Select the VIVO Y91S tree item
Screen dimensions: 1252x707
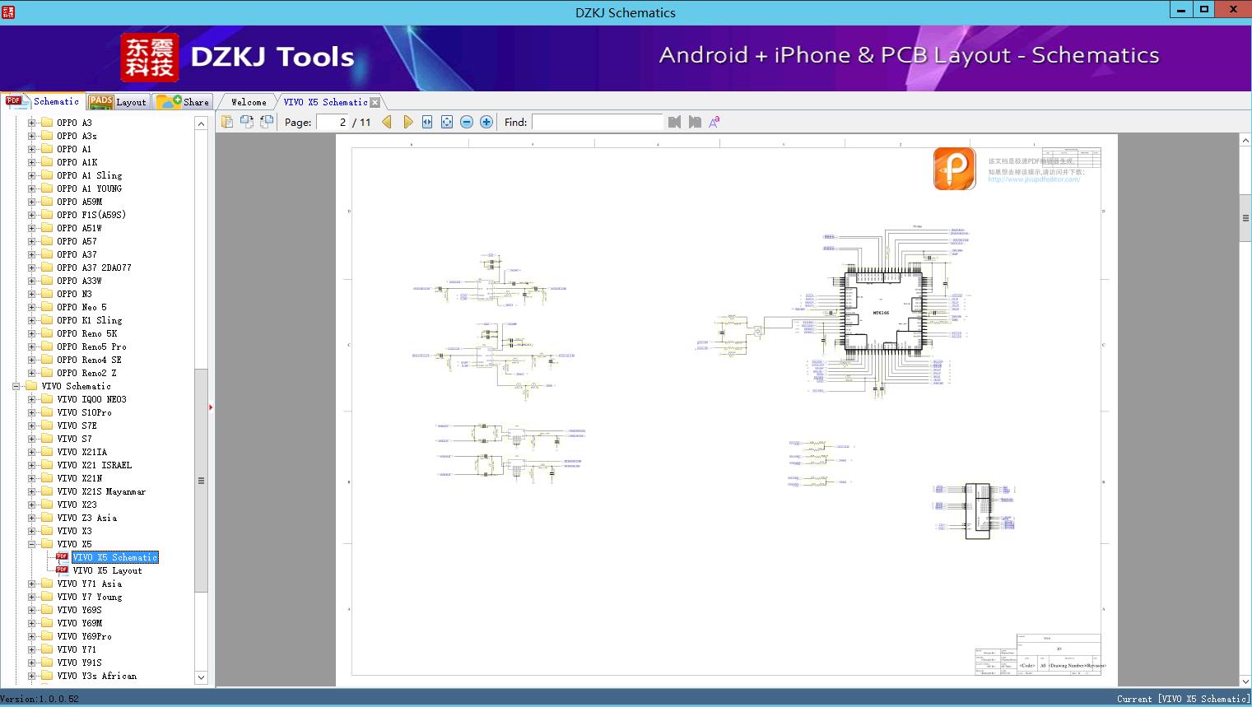(79, 663)
